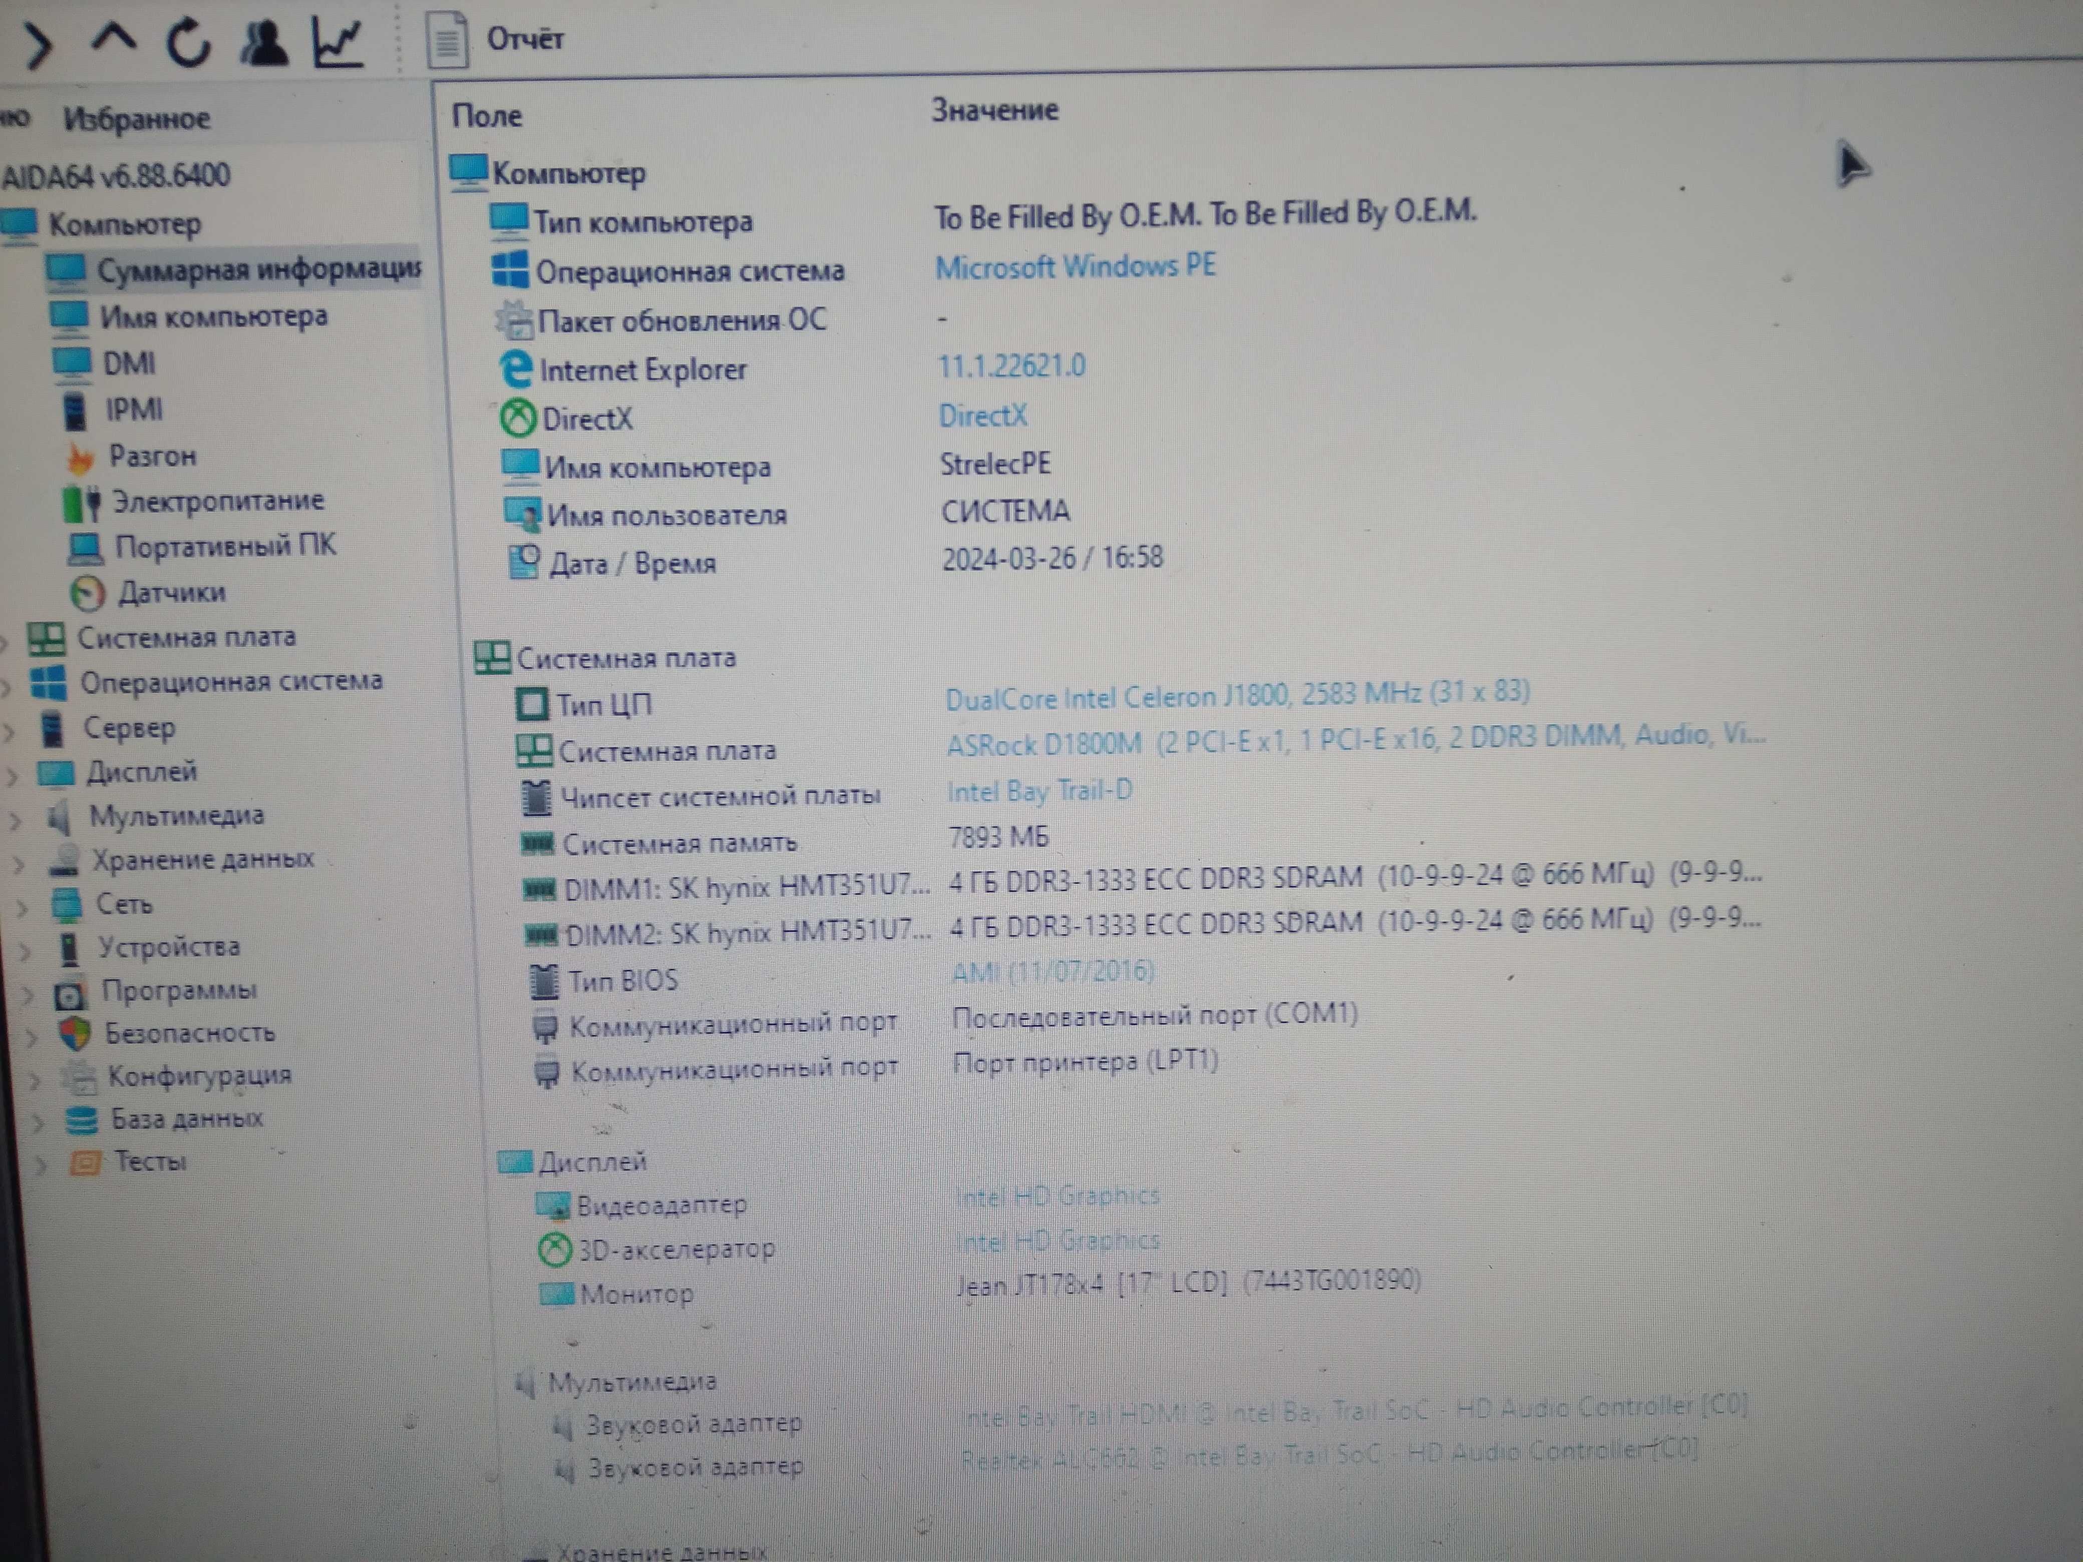Click the Операционная система Windows logo icon in list
The image size is (2083, 1562).
coord(509,269)
